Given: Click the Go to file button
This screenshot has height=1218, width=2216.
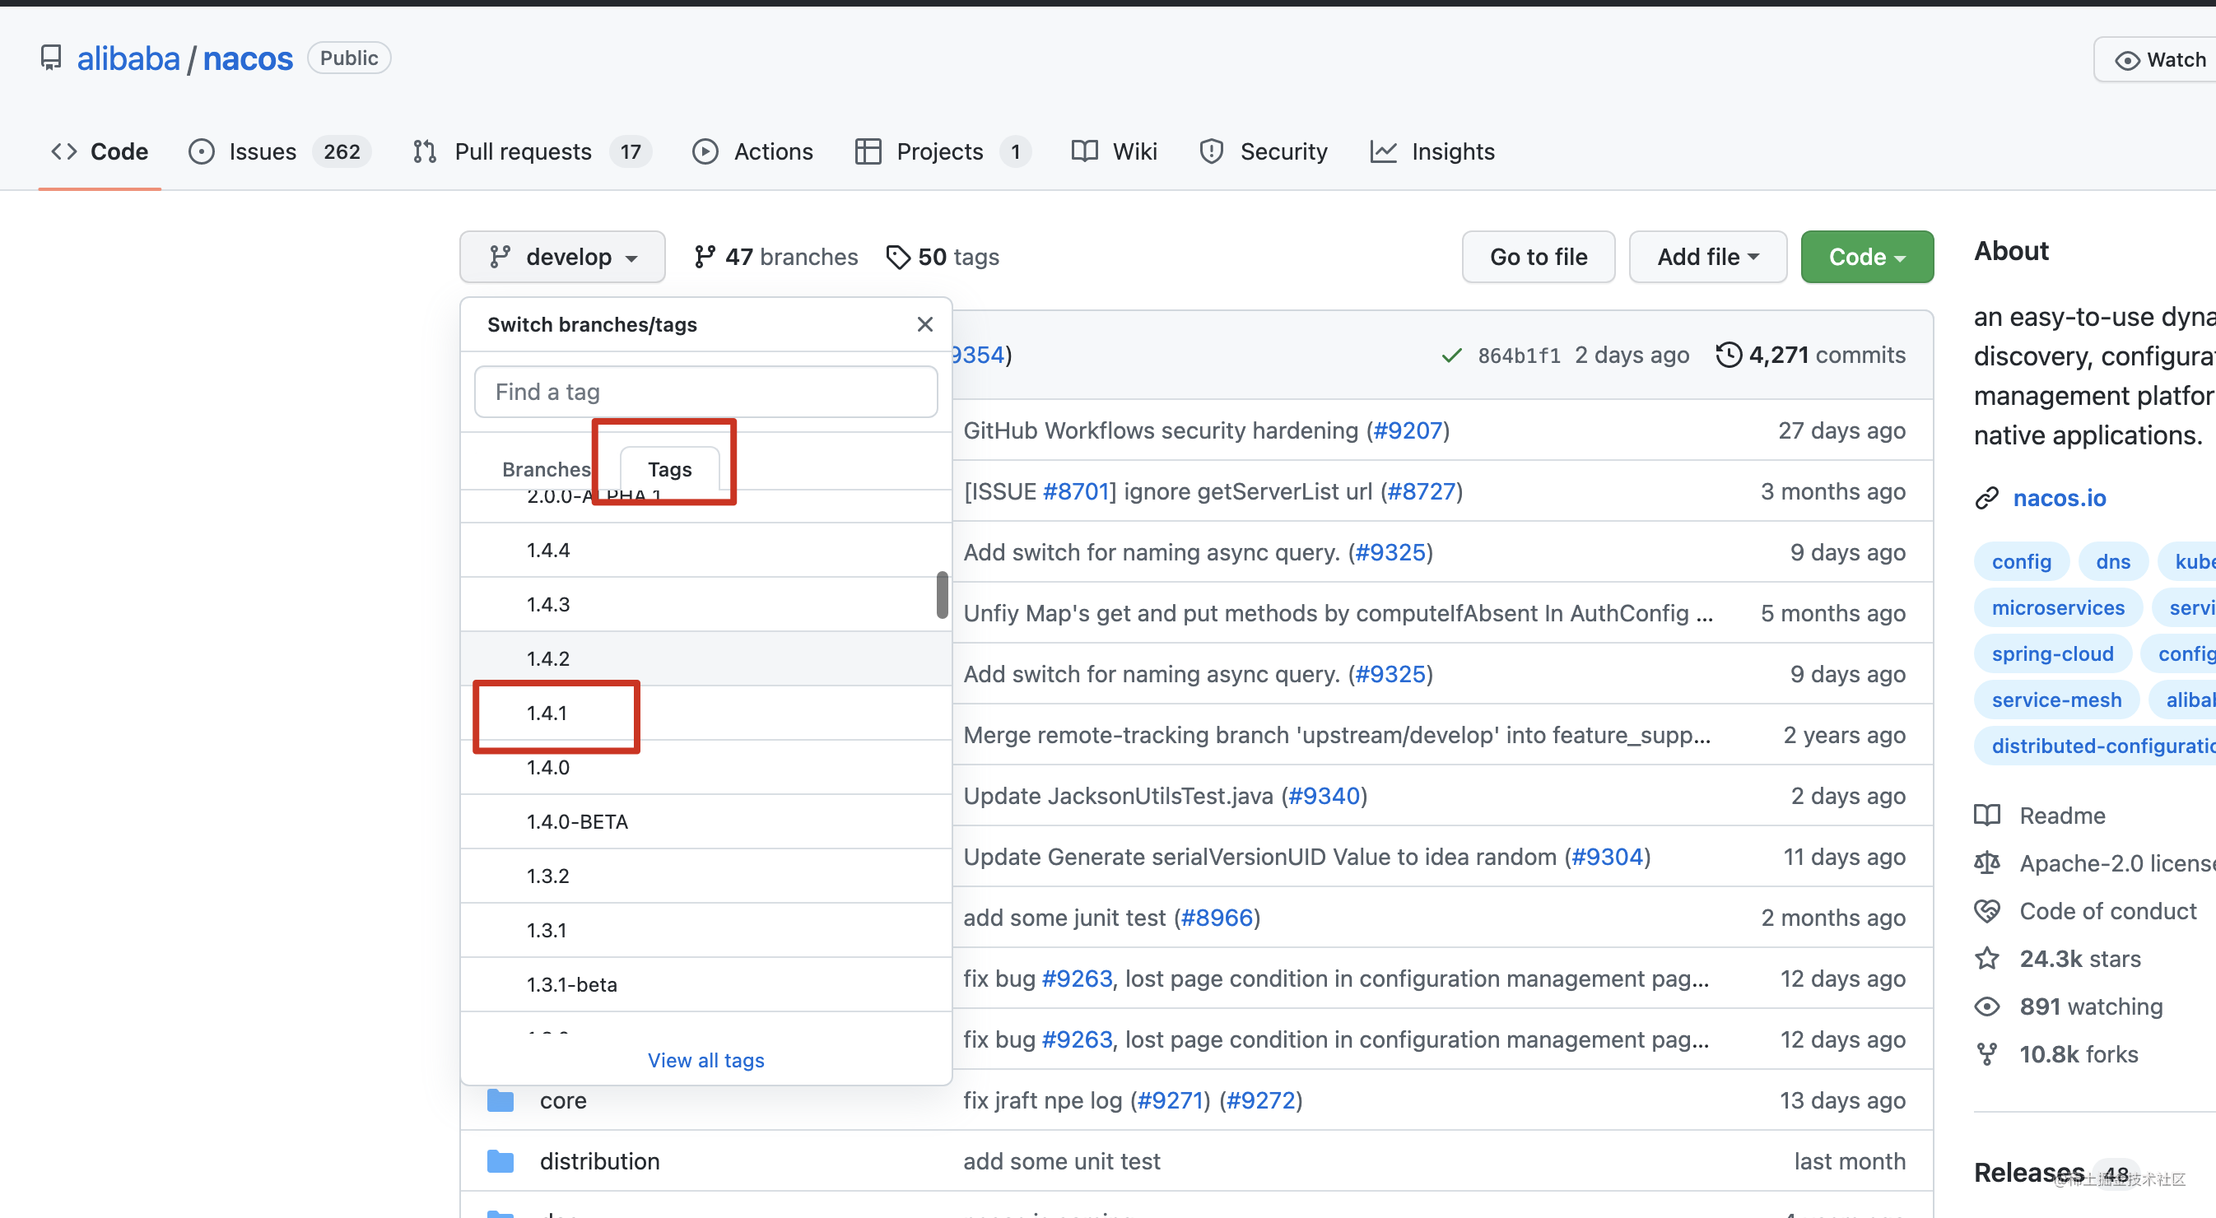Looking at the screenshot, I should click(x=1539, y=256).
